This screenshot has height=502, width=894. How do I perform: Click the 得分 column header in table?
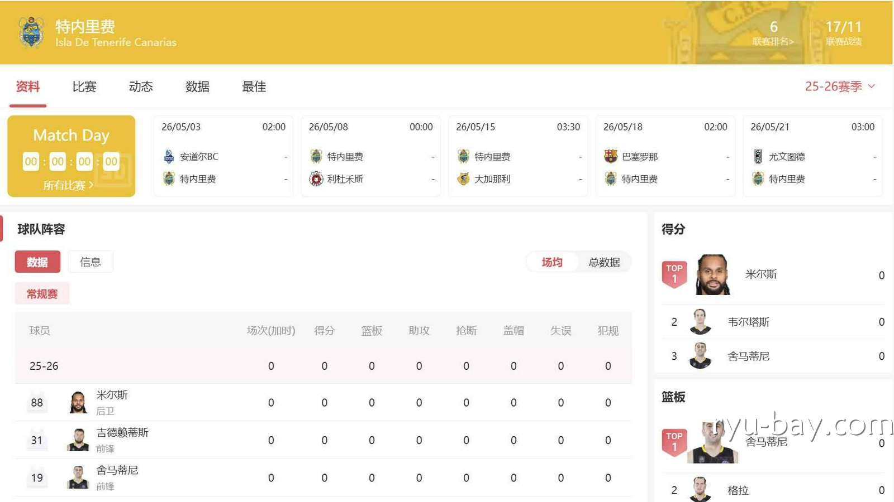pyautogui.click(x=325, y=331)
